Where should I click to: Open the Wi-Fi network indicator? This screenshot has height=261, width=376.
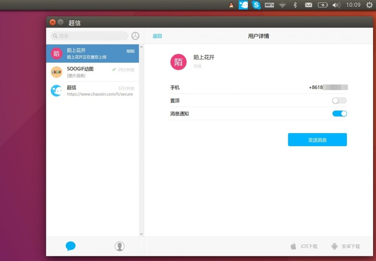282,5
